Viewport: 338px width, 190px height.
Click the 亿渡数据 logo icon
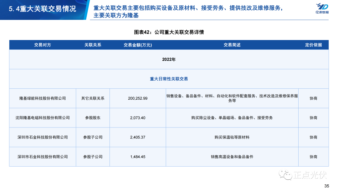(x=322, y=8)
